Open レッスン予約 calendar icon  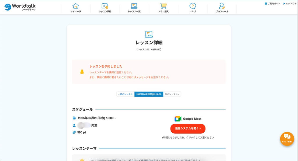click(x=105, y=6)
